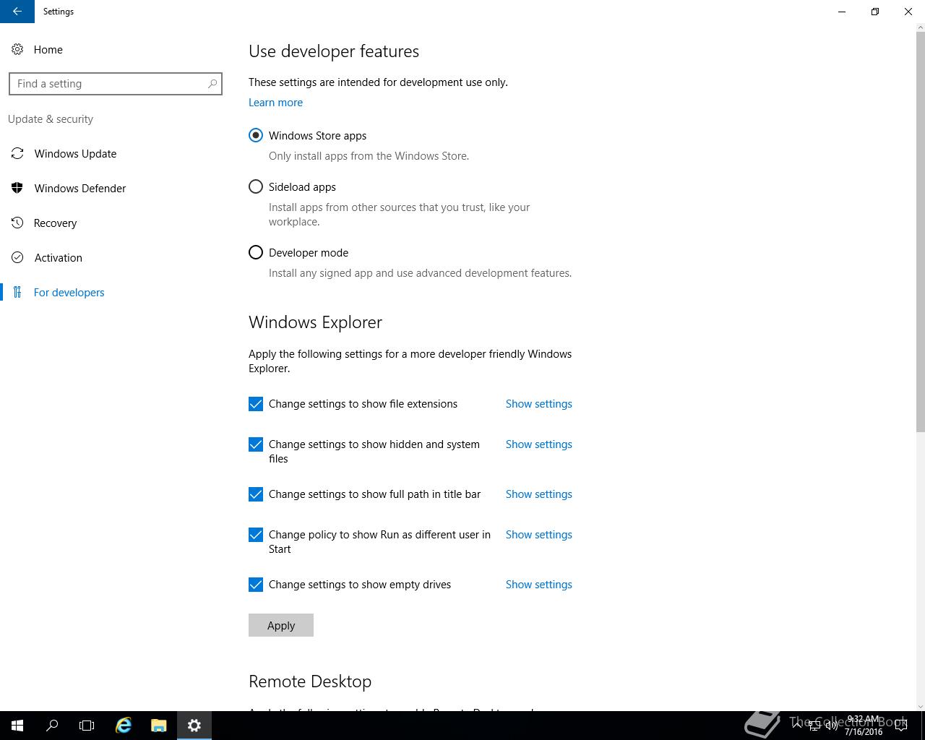Select the Windows Store apps radio button
The height and width of the screenshot is (740, 925).
[x=256, y=135]
